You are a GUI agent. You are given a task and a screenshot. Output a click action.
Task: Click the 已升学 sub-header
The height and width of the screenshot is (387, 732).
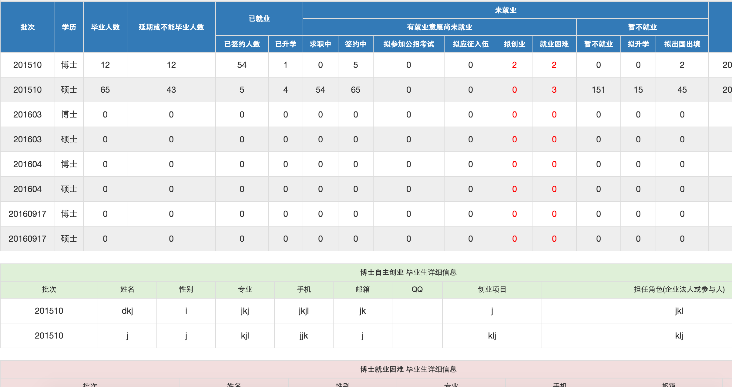tap(286, 44)
